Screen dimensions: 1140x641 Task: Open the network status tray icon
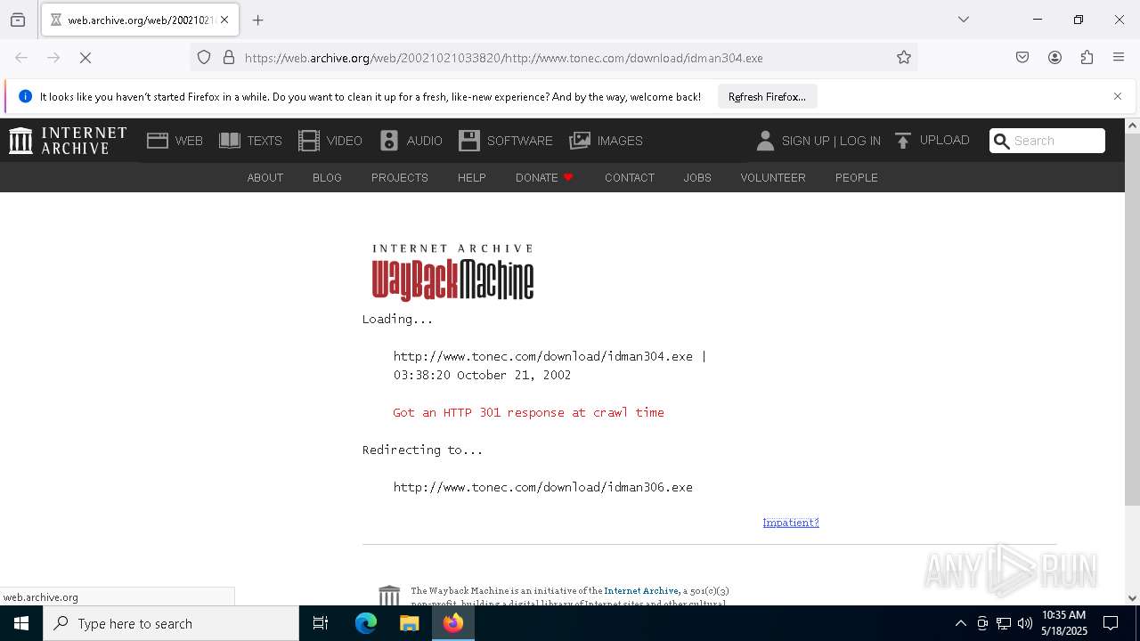pyautogui.click(x=1004, y=623)
